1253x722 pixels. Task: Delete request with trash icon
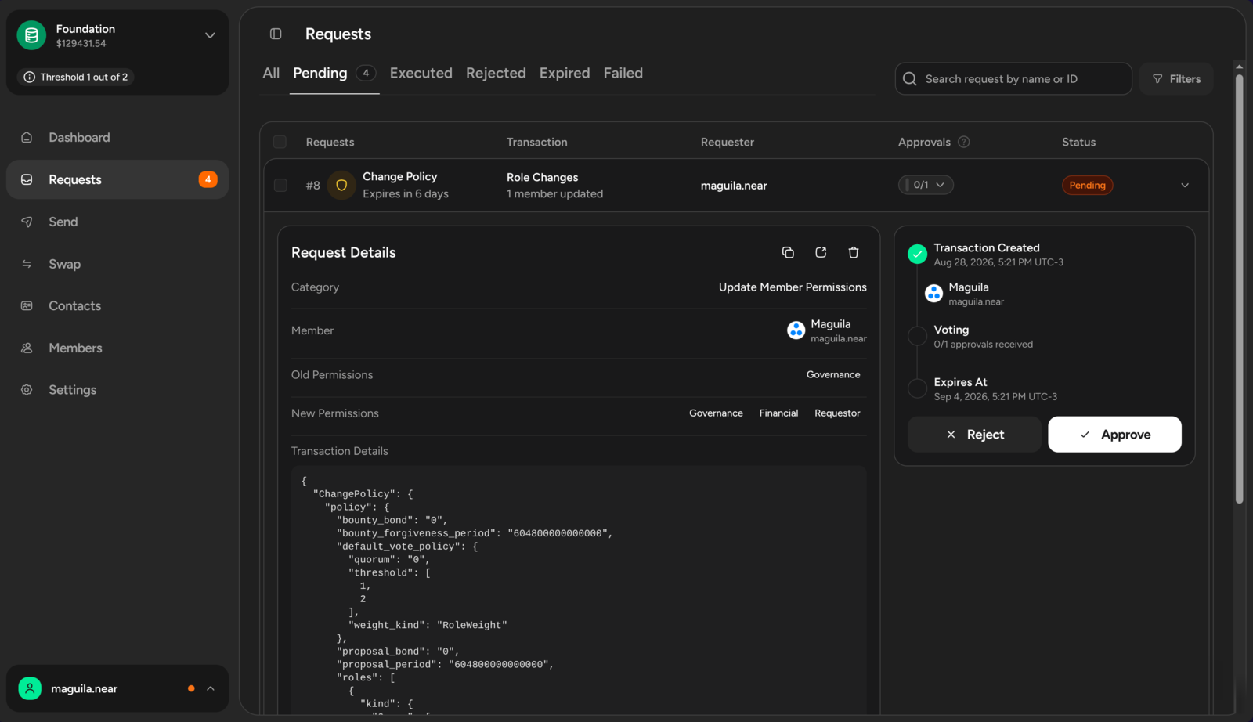click(x=854, y=252)
